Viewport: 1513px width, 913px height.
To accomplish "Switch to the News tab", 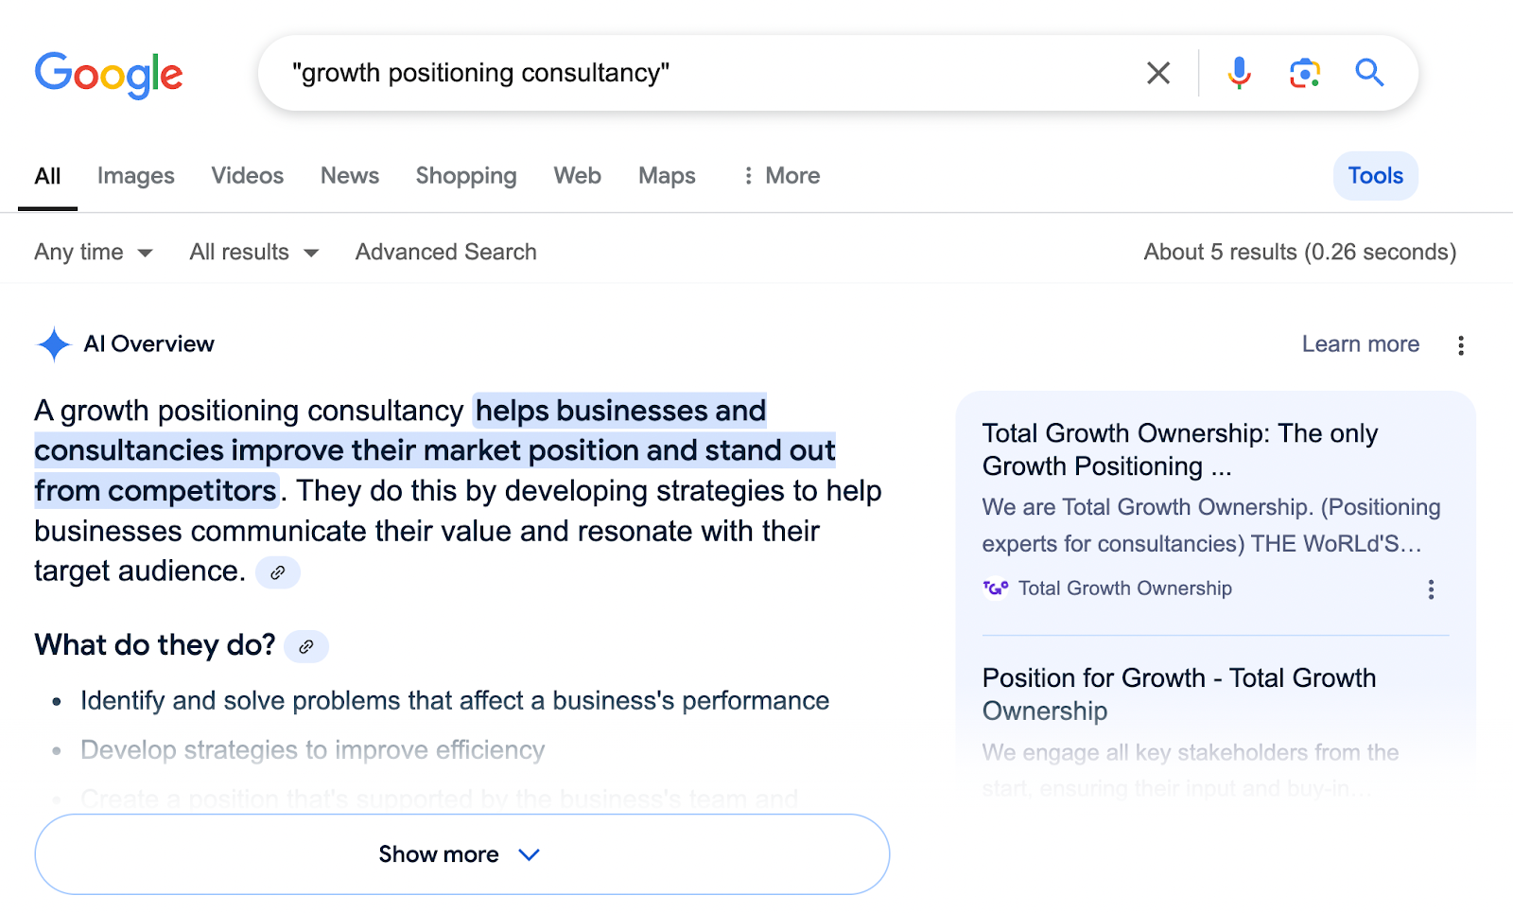I will point(350,176).
